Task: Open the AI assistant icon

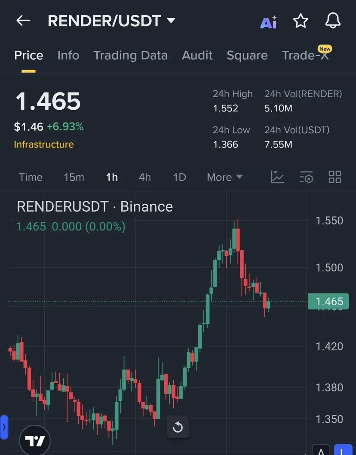Action: point(269,22)
